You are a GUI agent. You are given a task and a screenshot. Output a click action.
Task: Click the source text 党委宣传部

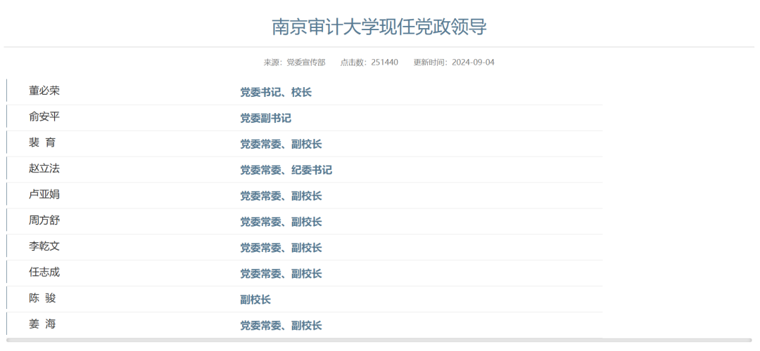point(306,62)
